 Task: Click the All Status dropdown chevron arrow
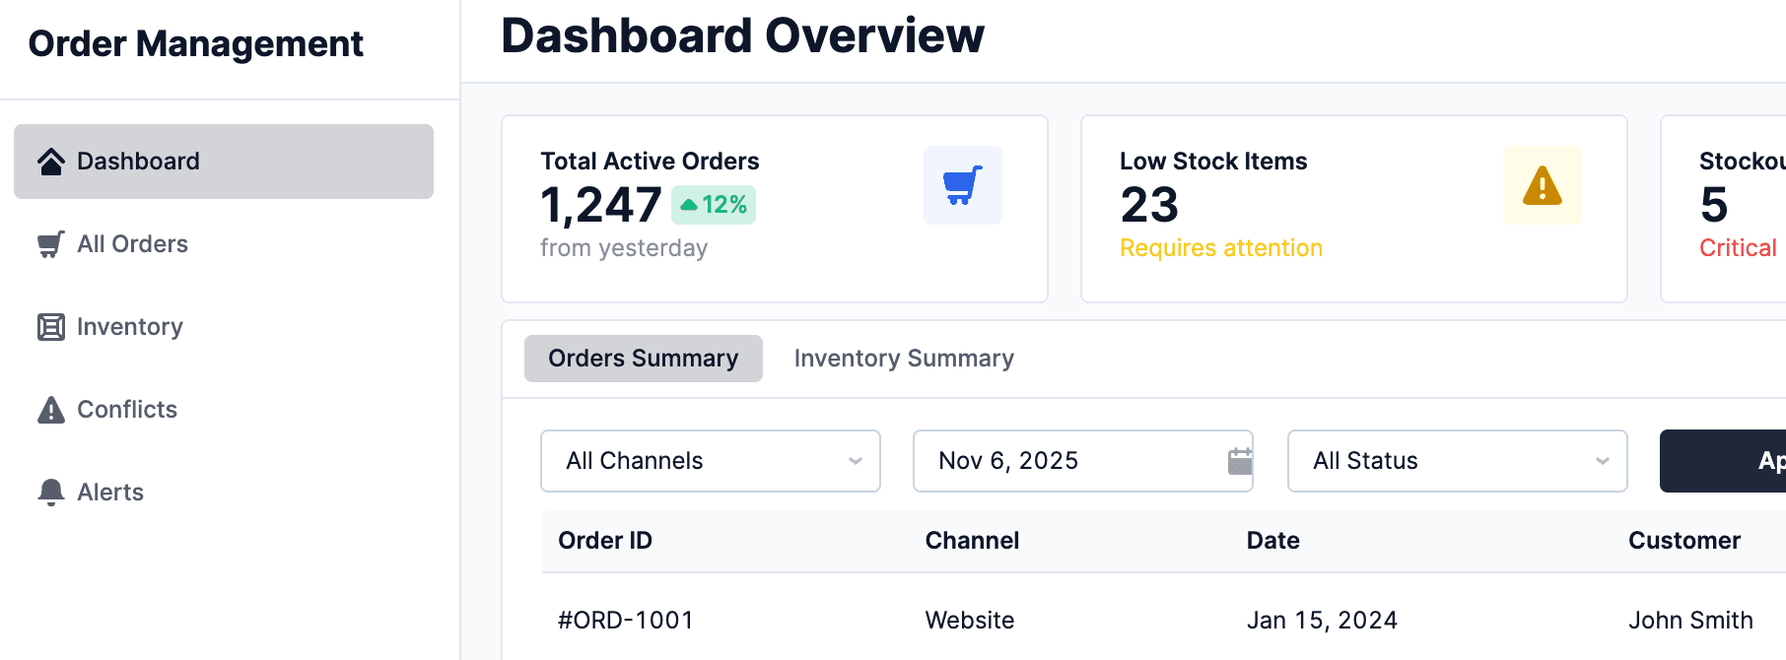tap(1602, 461)
